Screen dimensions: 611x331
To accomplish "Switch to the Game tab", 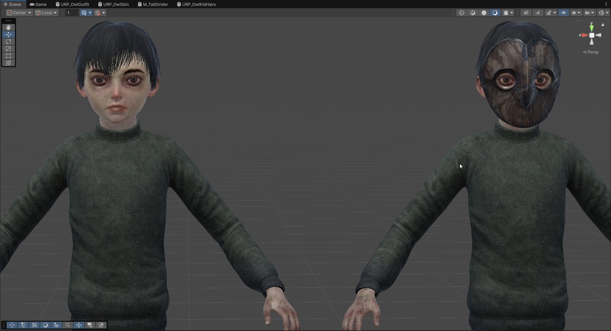I will (38, 4).
